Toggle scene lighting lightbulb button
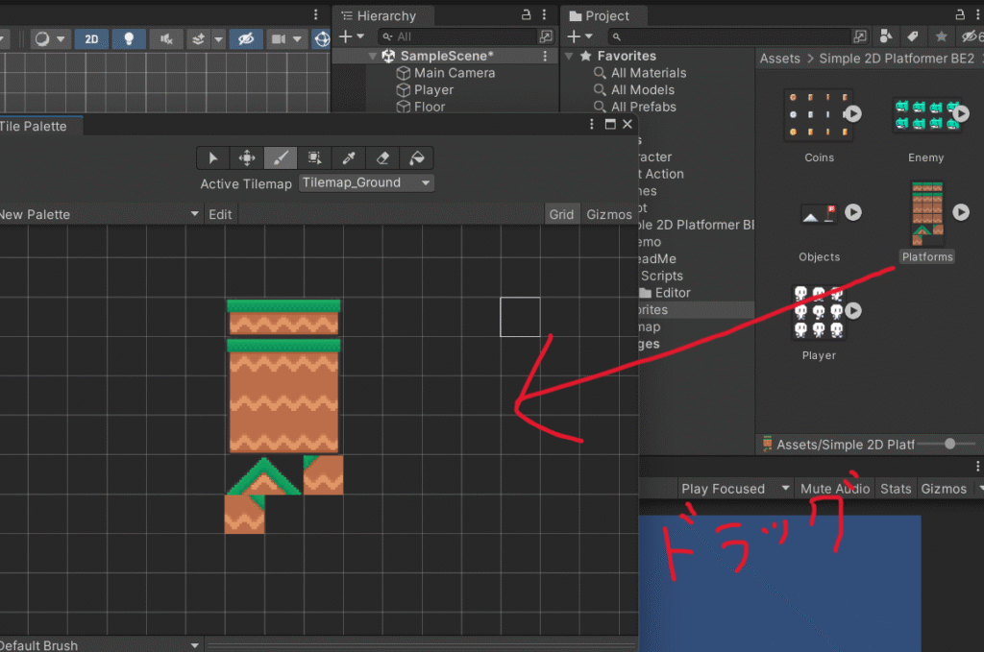The image size is (984, 652). [129, 38]
